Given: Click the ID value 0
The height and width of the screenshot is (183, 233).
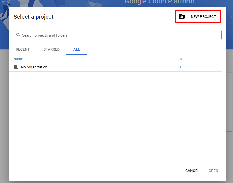Looking at the screenshot, I should [180, 67].
